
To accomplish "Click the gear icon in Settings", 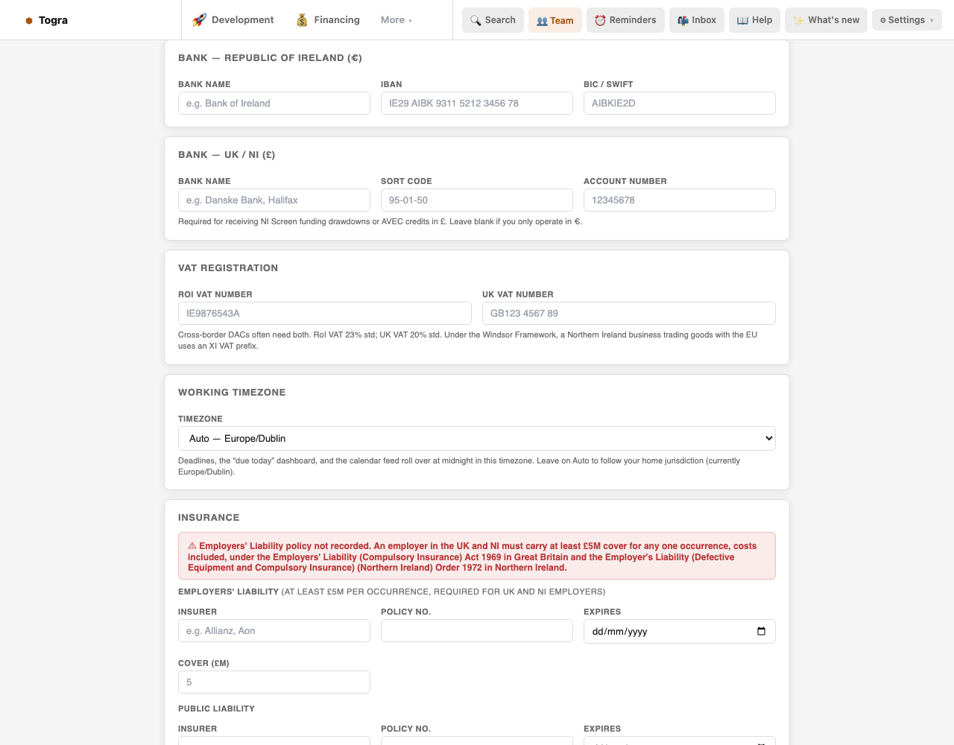I will coord(883,20).
